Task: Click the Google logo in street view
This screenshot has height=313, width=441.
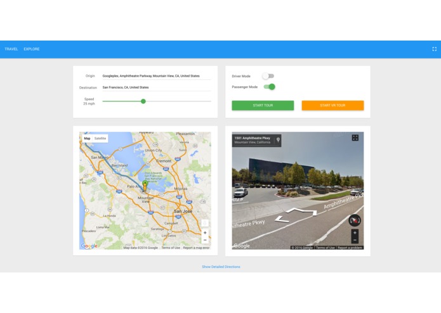Action: pos(242,246)
